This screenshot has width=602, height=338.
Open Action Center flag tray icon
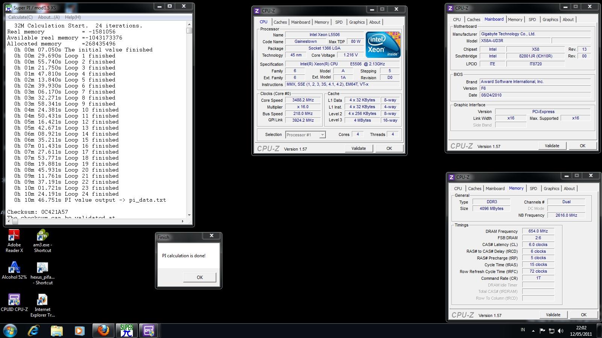[x=542, y=331]
